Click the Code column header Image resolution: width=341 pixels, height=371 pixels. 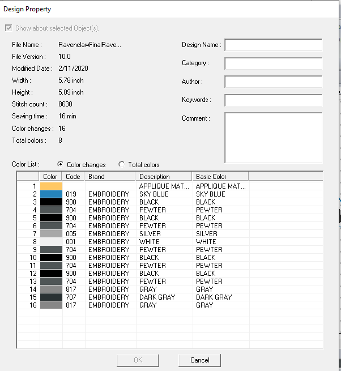pos(74,177)
